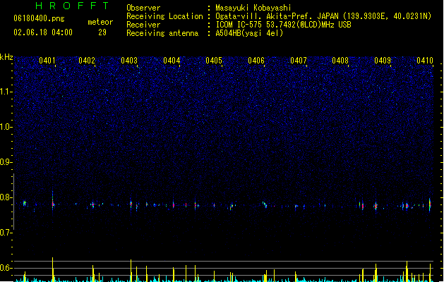Click the 0403 time marker

coord(129,61)
